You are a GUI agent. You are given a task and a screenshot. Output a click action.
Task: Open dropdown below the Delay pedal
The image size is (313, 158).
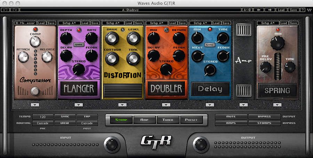point(210,105)
